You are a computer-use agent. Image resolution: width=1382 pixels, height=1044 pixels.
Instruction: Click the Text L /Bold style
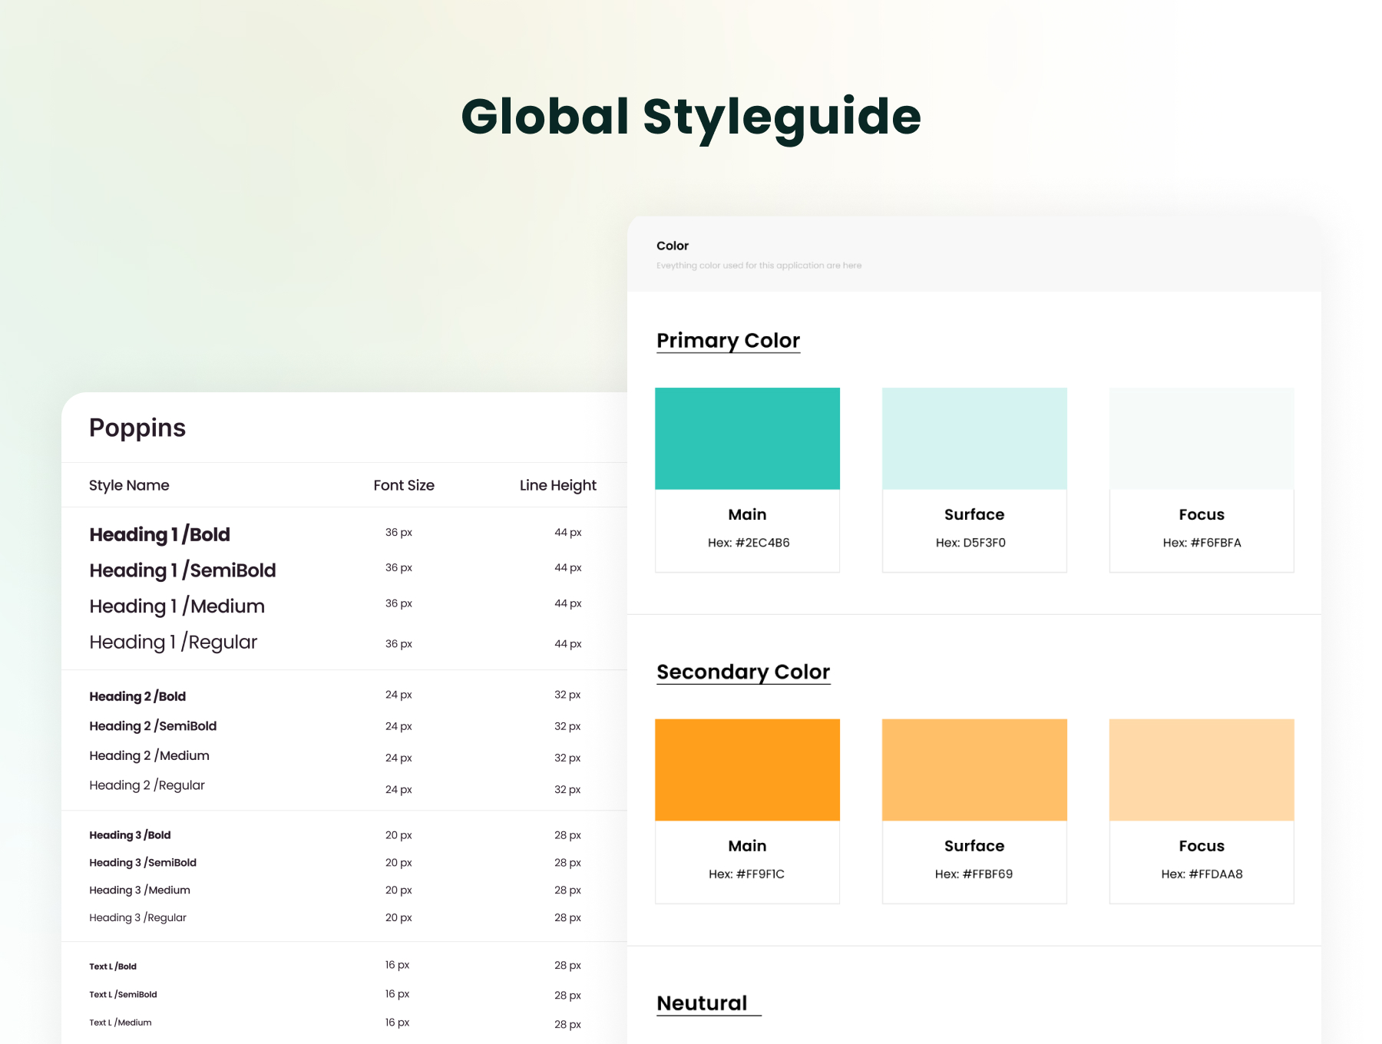click(113, 966)
